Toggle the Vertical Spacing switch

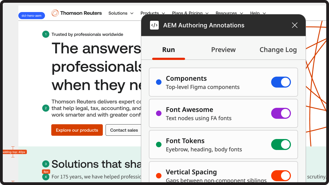281,176
